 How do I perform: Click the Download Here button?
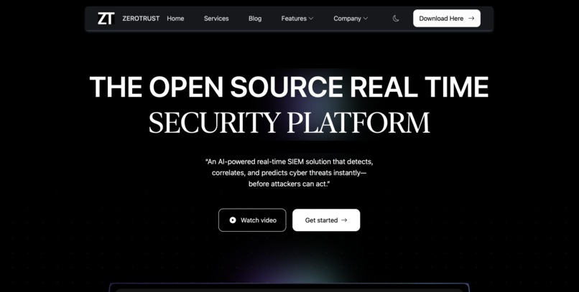[447, 19]
